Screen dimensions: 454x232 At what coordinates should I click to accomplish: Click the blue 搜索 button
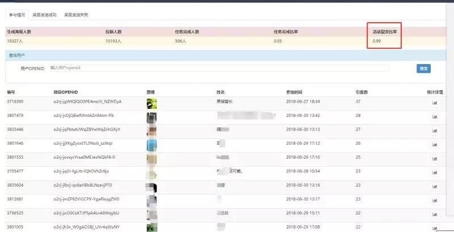click(423, 69)
